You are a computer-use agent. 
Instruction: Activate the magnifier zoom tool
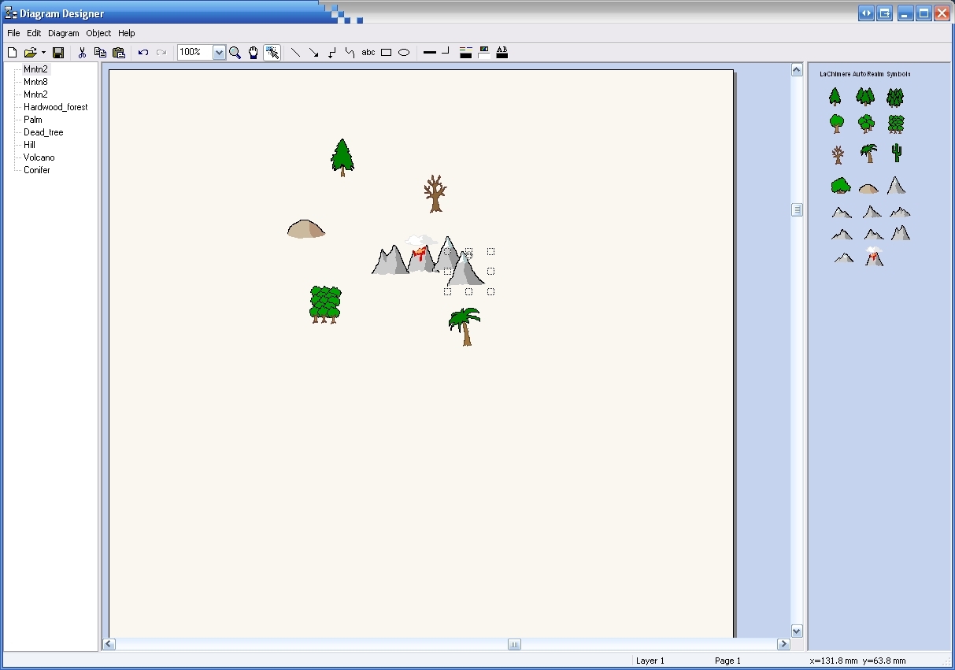pos(235,53)
